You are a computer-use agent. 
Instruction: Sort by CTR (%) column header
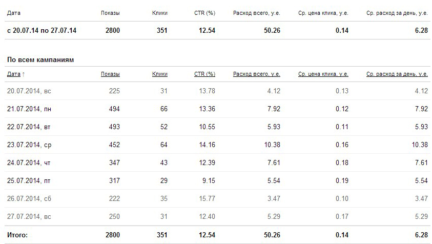[x=204, y=74]
